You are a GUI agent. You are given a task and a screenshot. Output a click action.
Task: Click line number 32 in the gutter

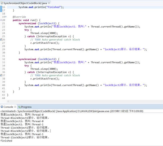[4, 59]
